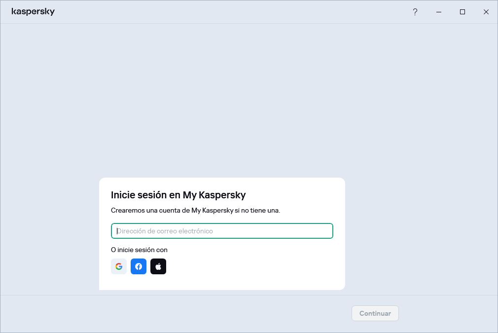Sign in with the Facebook icon
498x333 pixels.
[139, 266]
